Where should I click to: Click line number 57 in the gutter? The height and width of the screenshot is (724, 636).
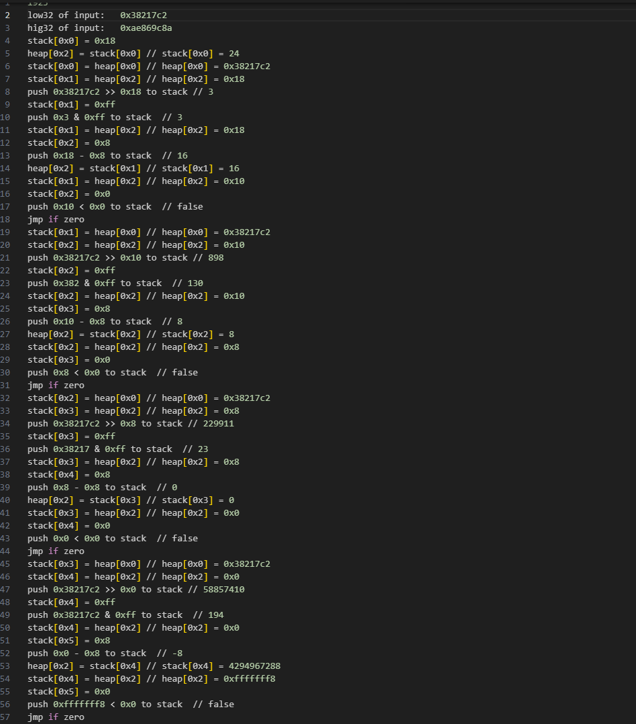[5, 717]
